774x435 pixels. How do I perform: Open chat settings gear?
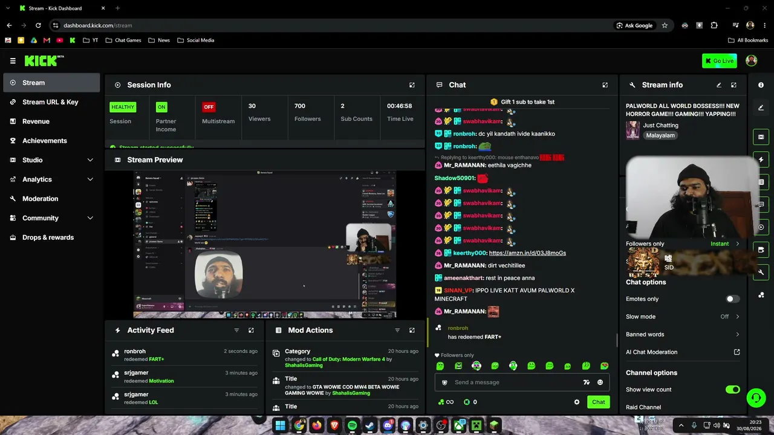point(577,402)
